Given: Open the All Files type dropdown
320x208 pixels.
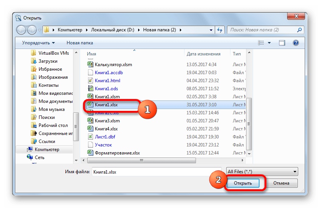Looking at the screenshot, I should [x=262, y=172].
